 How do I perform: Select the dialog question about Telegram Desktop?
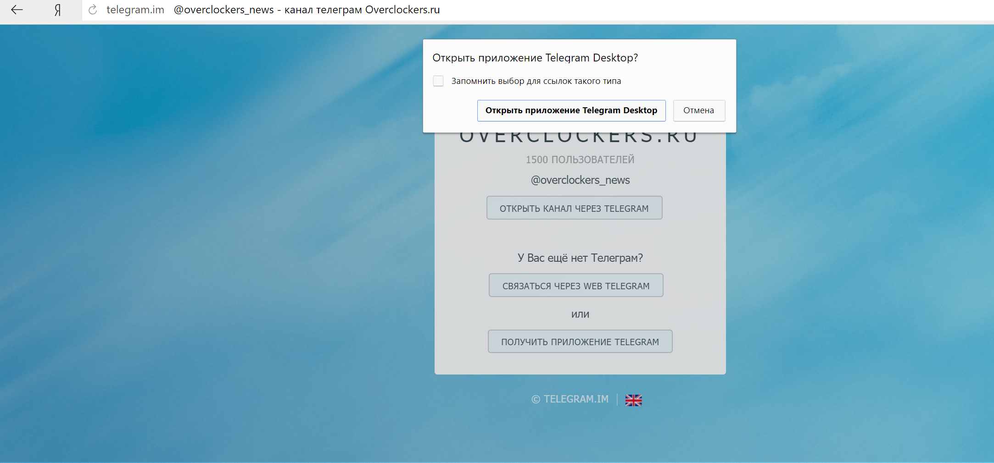coord(535,58)
